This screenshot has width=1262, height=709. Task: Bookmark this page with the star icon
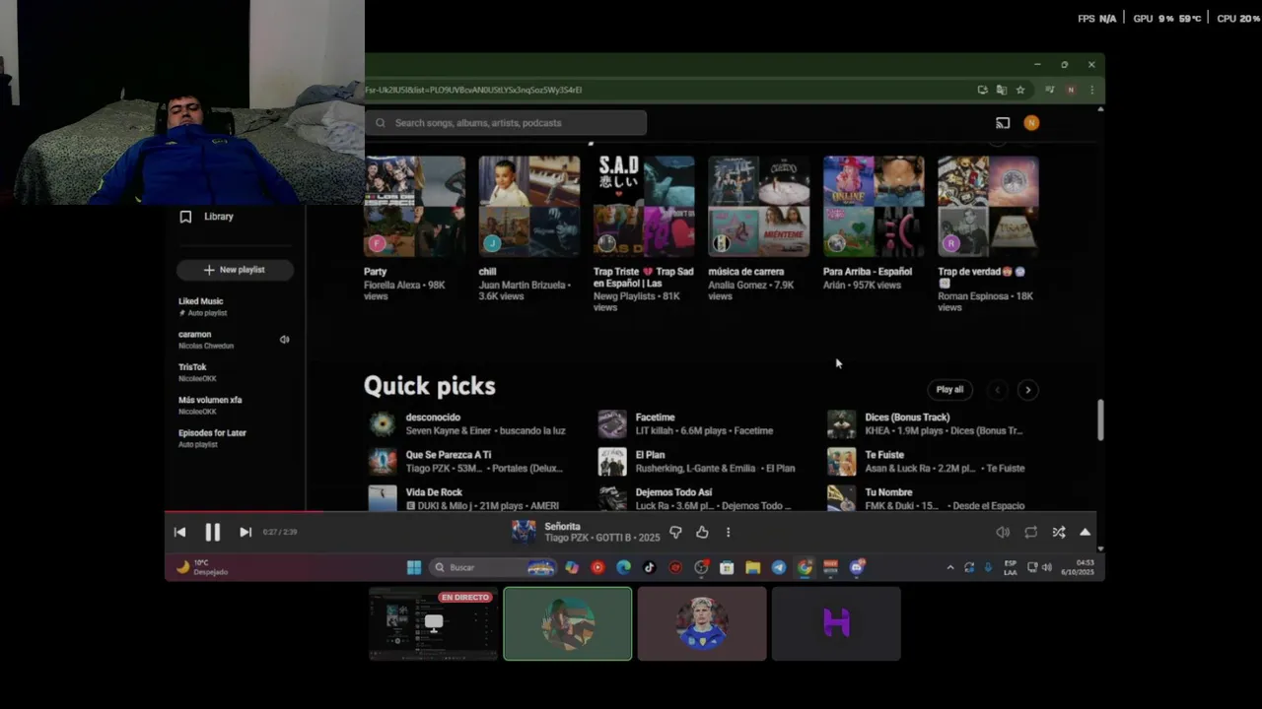[x=1020, y=90]
